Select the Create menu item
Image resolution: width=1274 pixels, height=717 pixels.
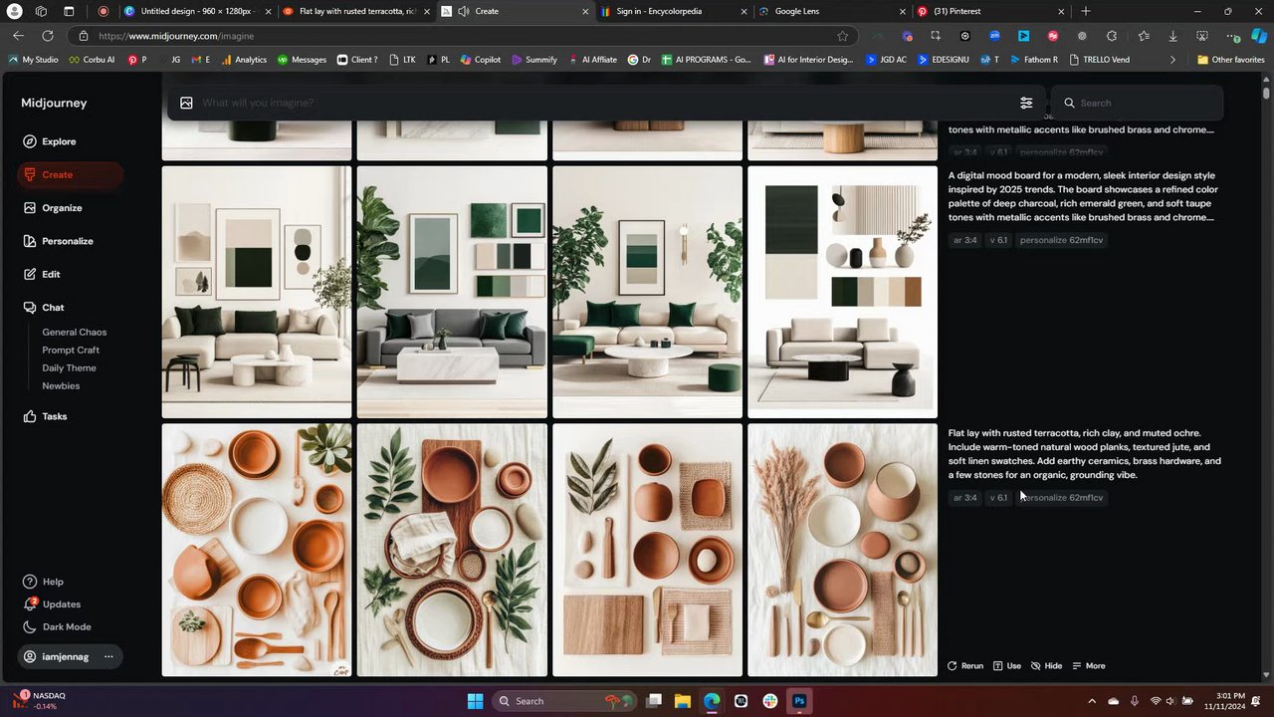point(57,174)
